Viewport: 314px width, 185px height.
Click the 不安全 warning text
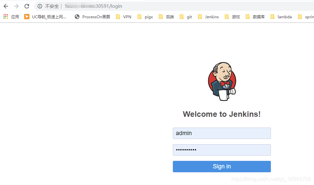(x=52, y=6)
